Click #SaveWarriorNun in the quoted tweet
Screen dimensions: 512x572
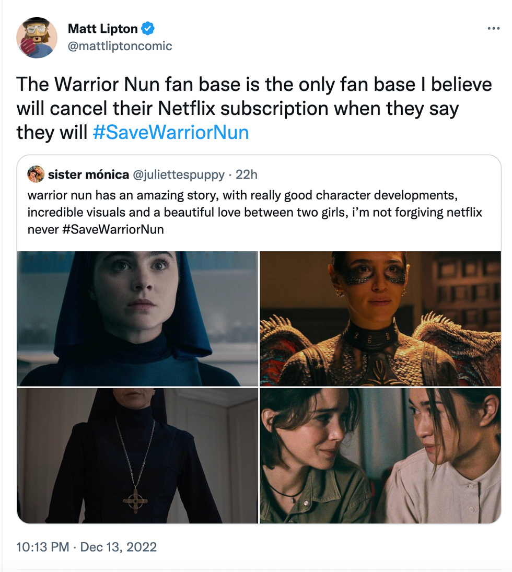pyautogui.click(x=113, y=229)
